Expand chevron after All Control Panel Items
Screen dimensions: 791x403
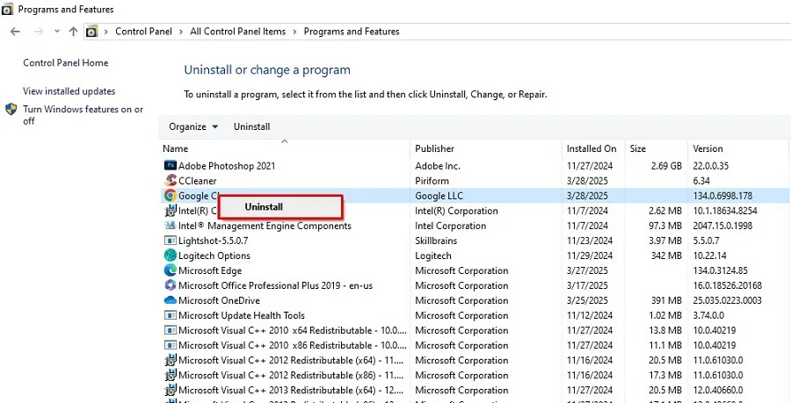[294, 32]
